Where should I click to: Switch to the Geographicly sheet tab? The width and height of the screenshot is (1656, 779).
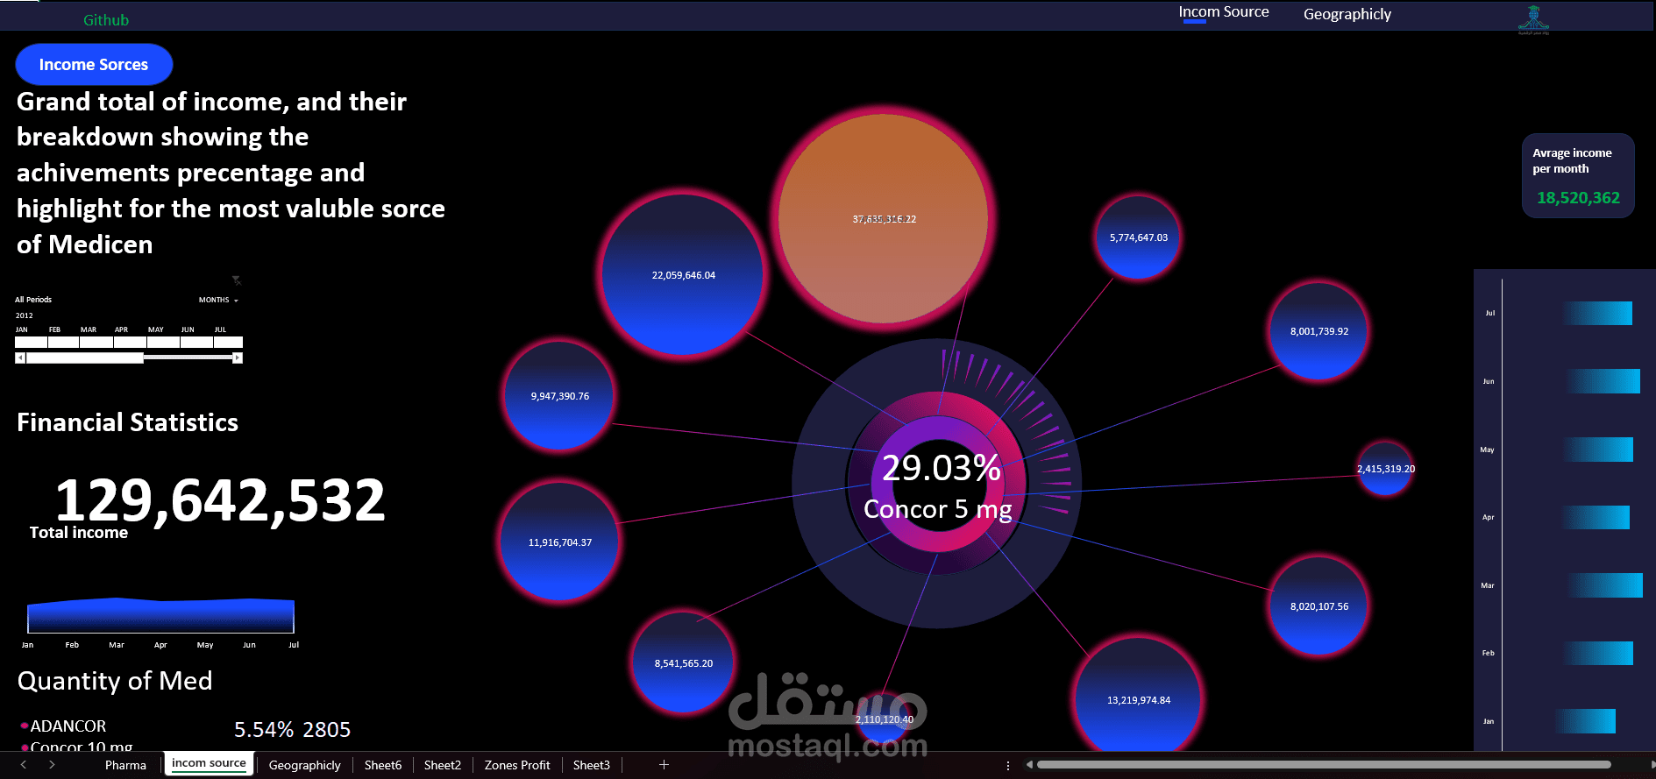coord(305,765)
